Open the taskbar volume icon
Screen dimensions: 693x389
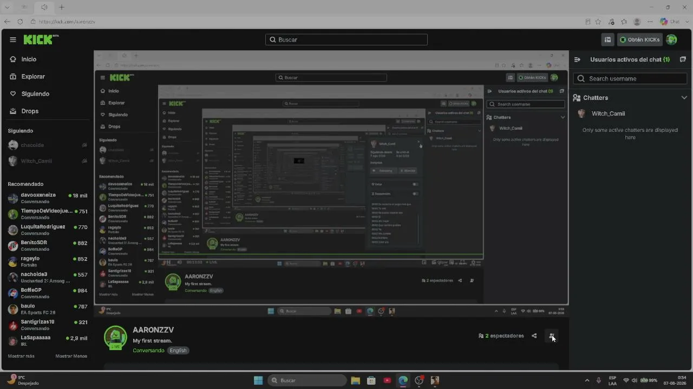point(635,380)
